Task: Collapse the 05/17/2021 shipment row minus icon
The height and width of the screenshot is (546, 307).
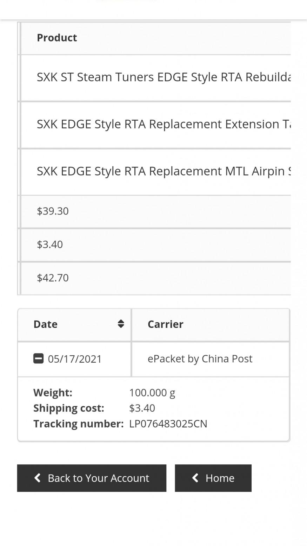Action: [x=38, y=358]
